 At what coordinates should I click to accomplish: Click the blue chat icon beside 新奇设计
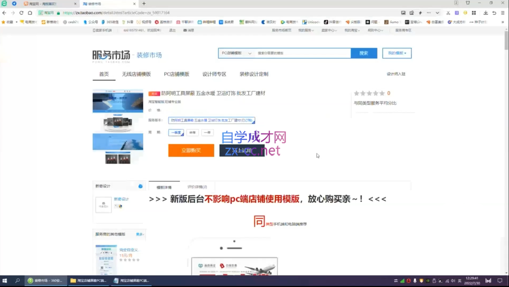pos(140,186)
